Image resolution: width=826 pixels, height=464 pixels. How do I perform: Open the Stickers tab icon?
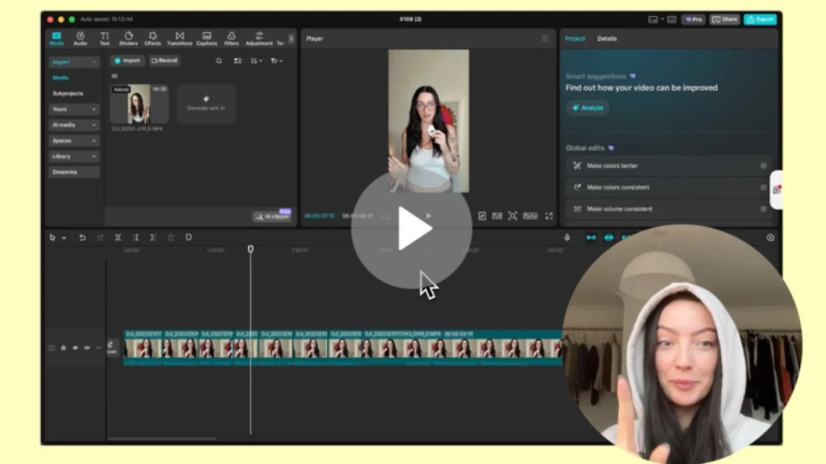click(x=128, y=38)
